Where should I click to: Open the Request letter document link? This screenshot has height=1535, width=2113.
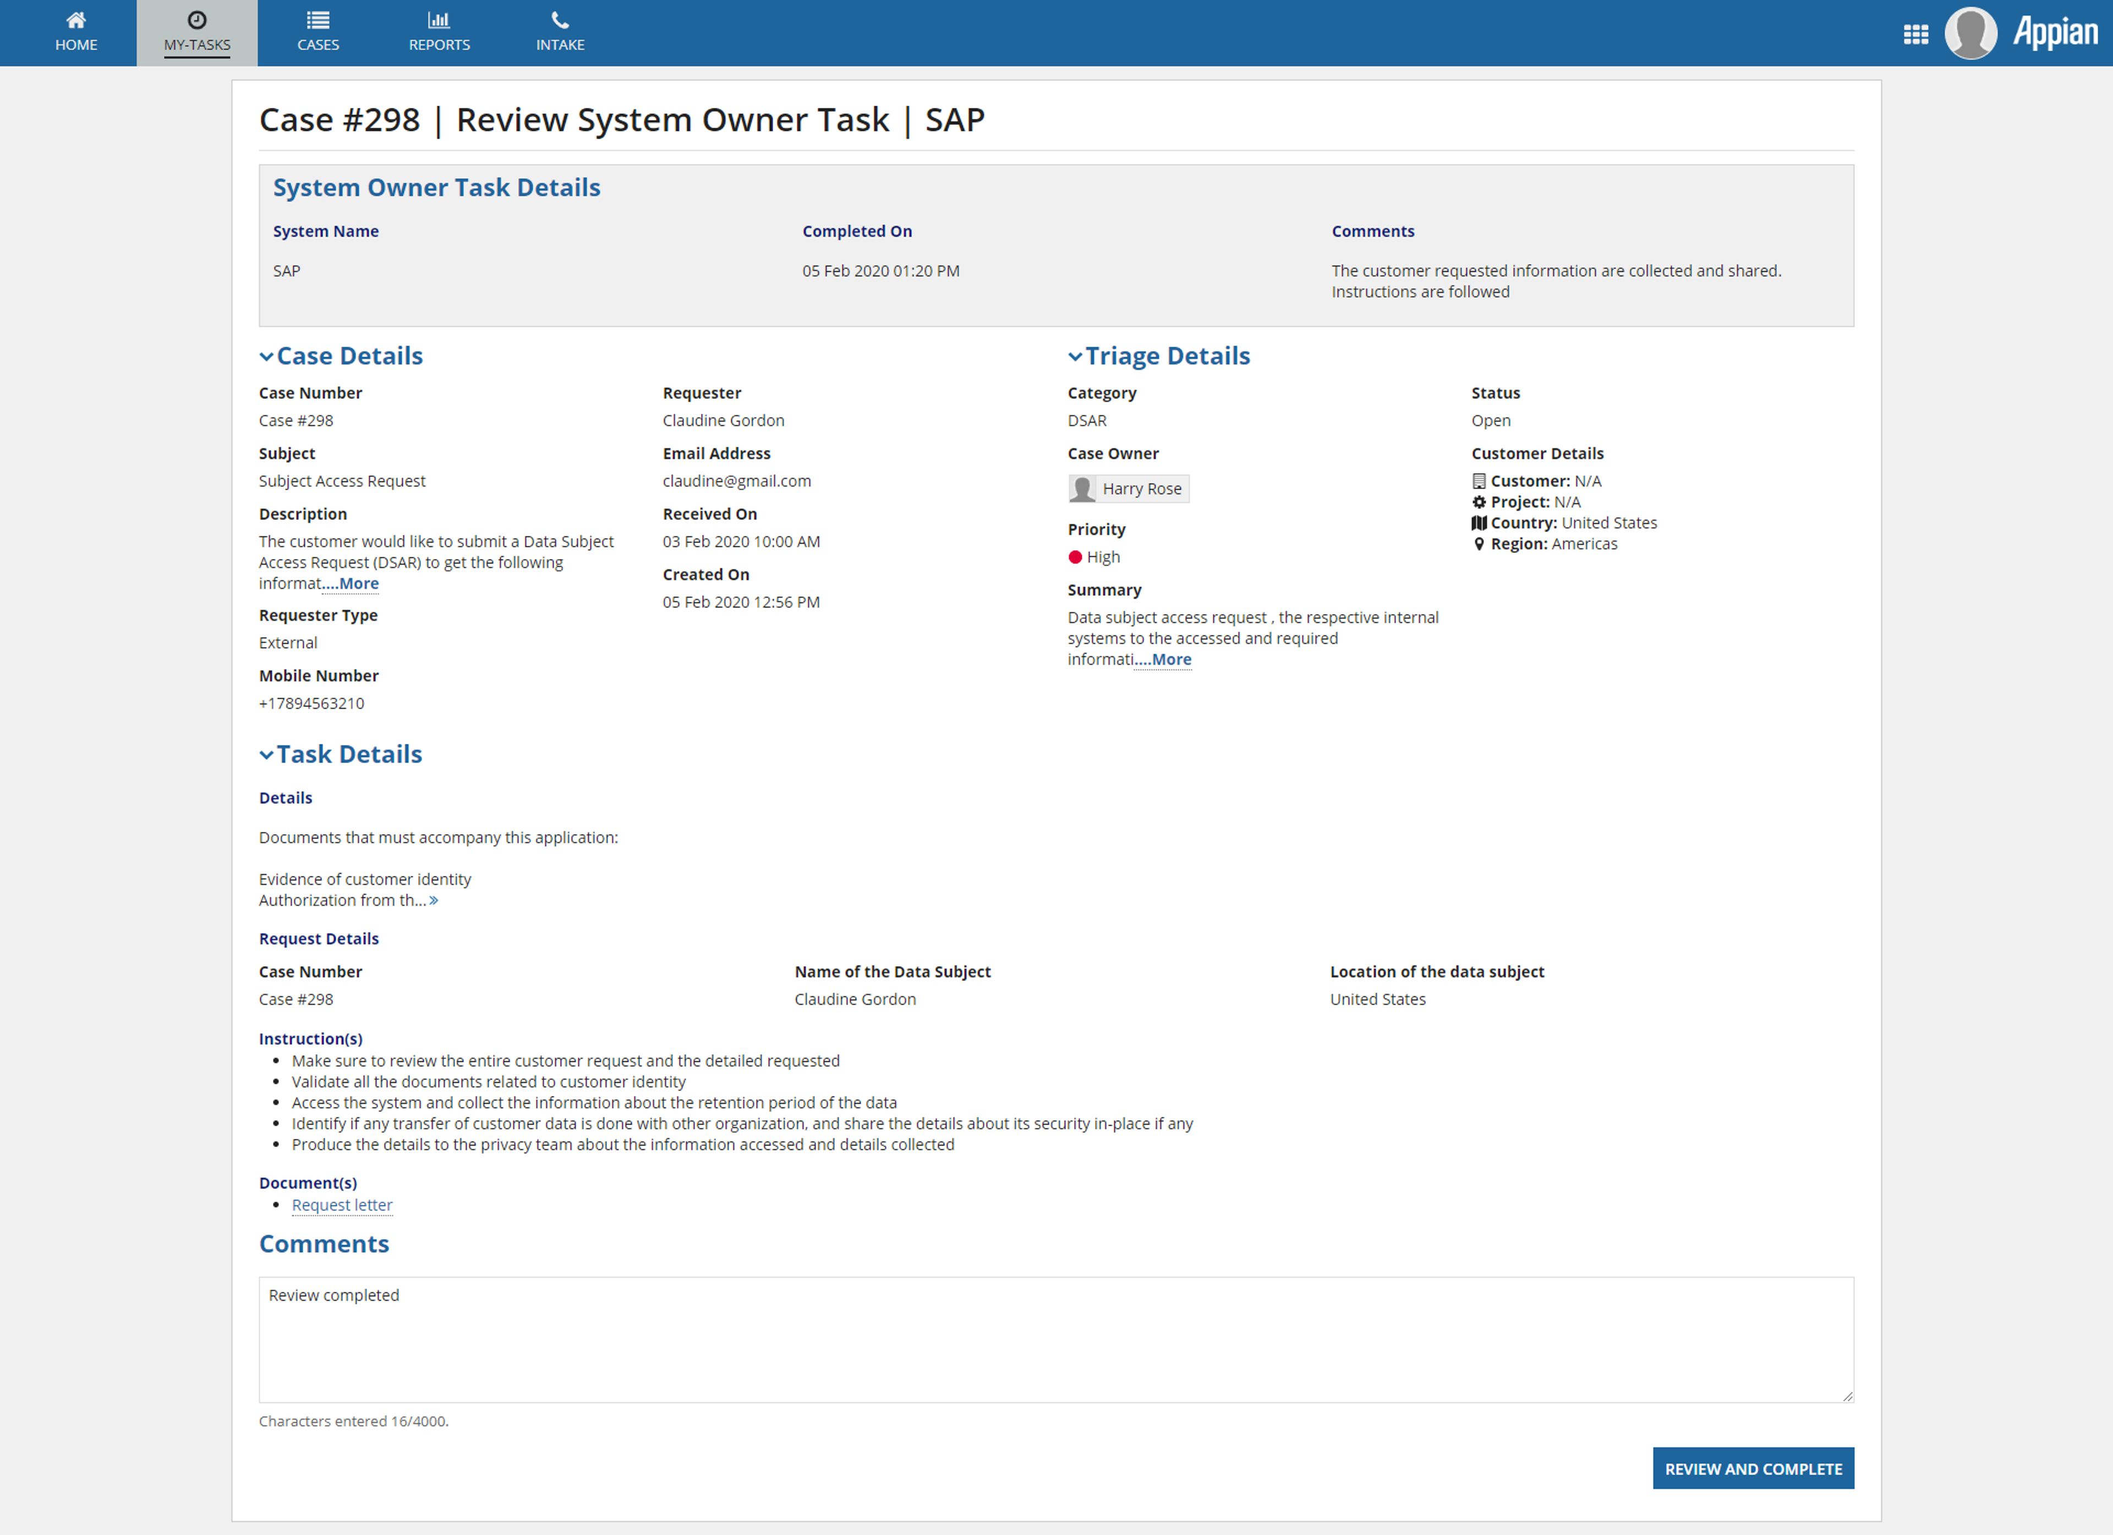[x=342, y=1205]
